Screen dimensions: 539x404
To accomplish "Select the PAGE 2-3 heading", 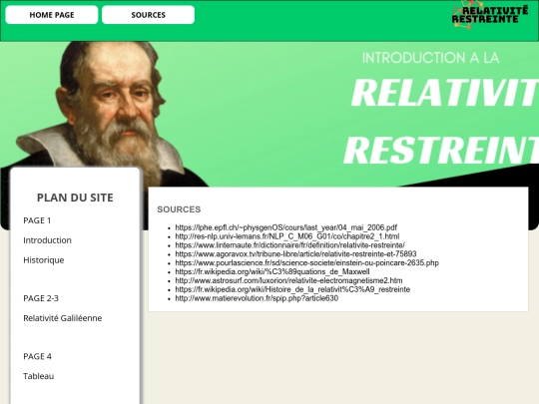I will [41, 298].
